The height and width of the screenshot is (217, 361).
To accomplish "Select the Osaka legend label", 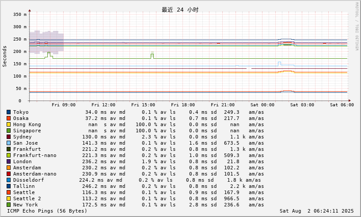I will pos(21,118).
